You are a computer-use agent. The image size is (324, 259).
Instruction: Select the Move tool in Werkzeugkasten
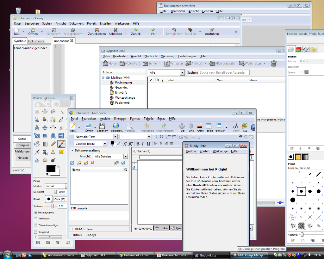[45, 128]
